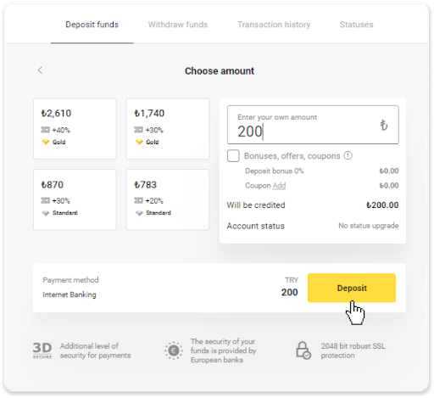Click the Internet Banking payment method
Viewport: 434px width, 398px height.
click(x=70, y=294)
